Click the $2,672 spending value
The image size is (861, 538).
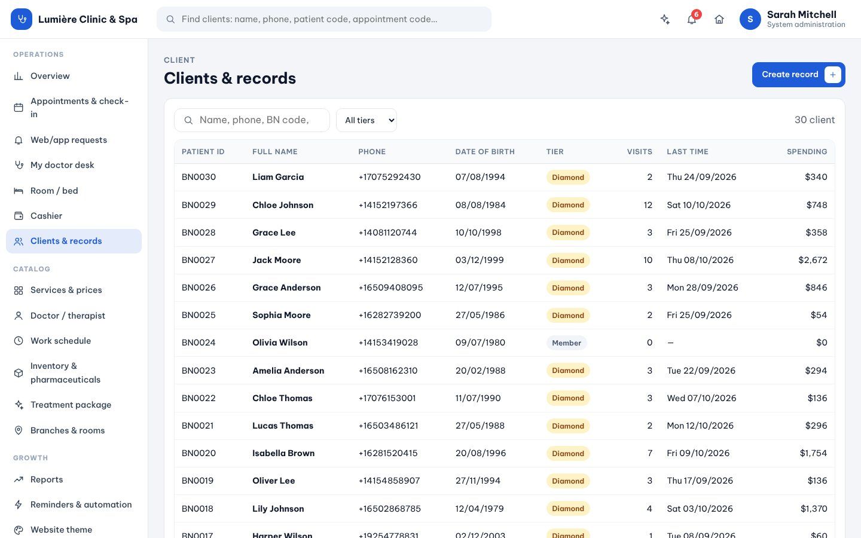(813, 260)
